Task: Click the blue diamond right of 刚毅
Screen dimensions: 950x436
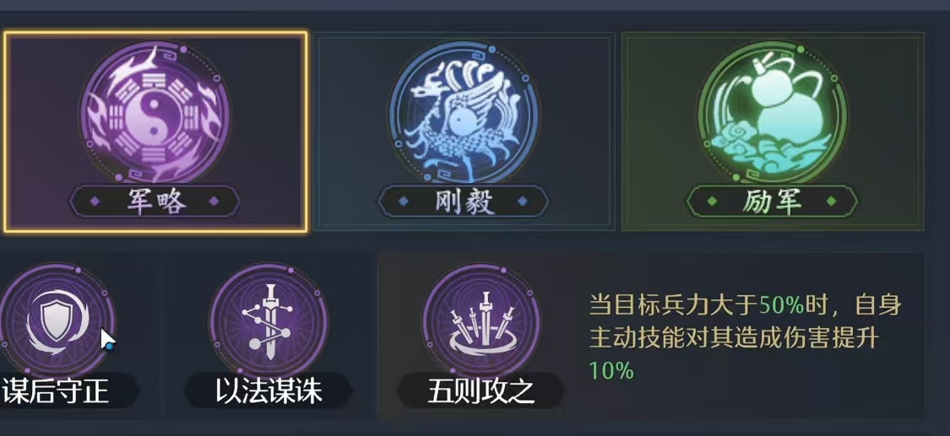Action: coord(523,202)
